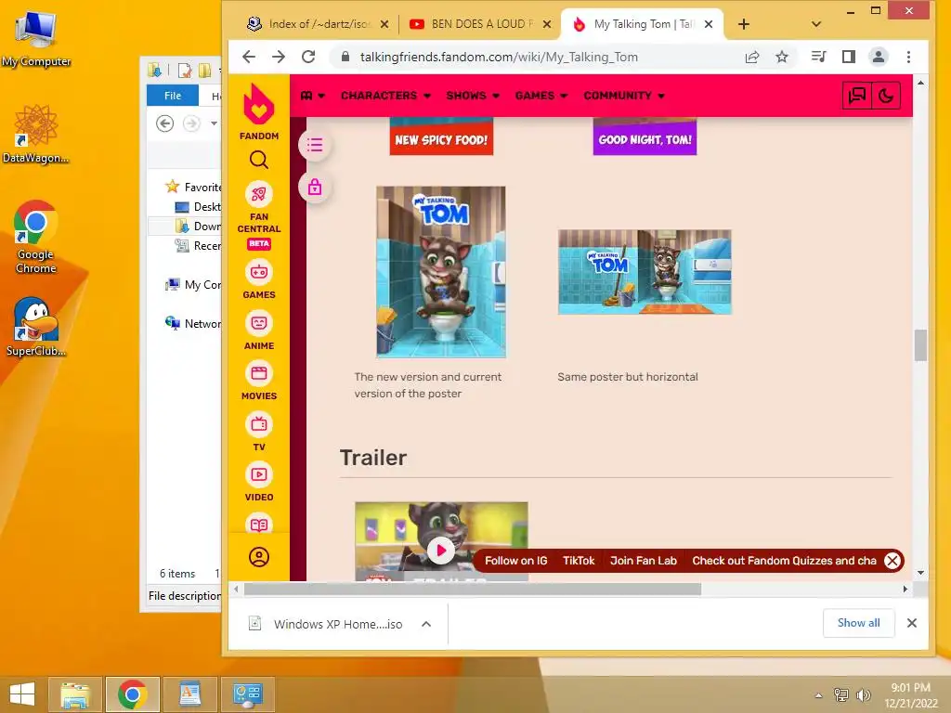Screen dimensions: 951x713
Task: Reload the current page
Action: point(308,57)
